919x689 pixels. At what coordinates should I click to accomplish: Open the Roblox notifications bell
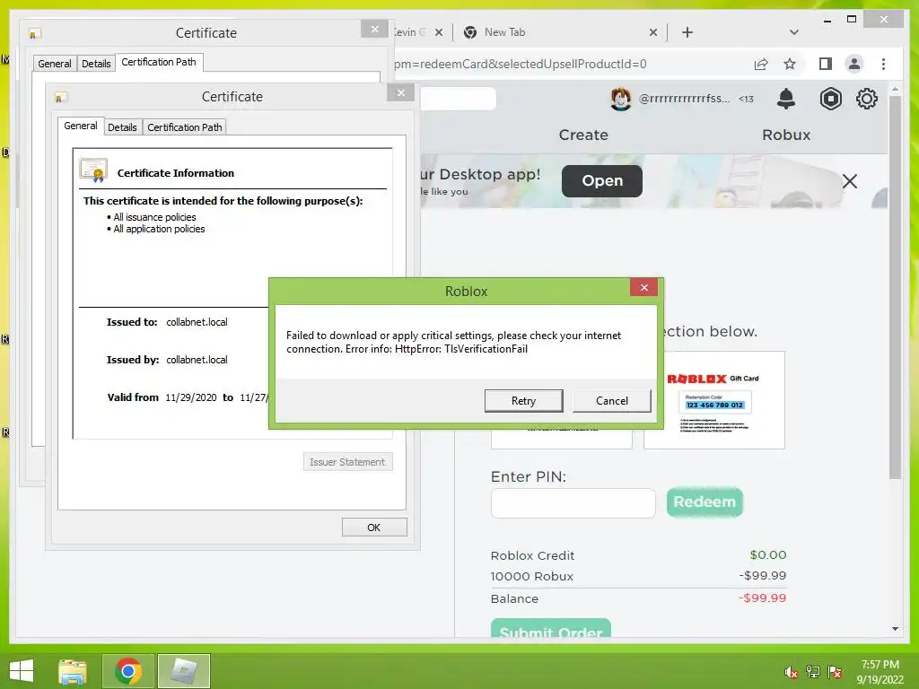click(x=786, y=99)
